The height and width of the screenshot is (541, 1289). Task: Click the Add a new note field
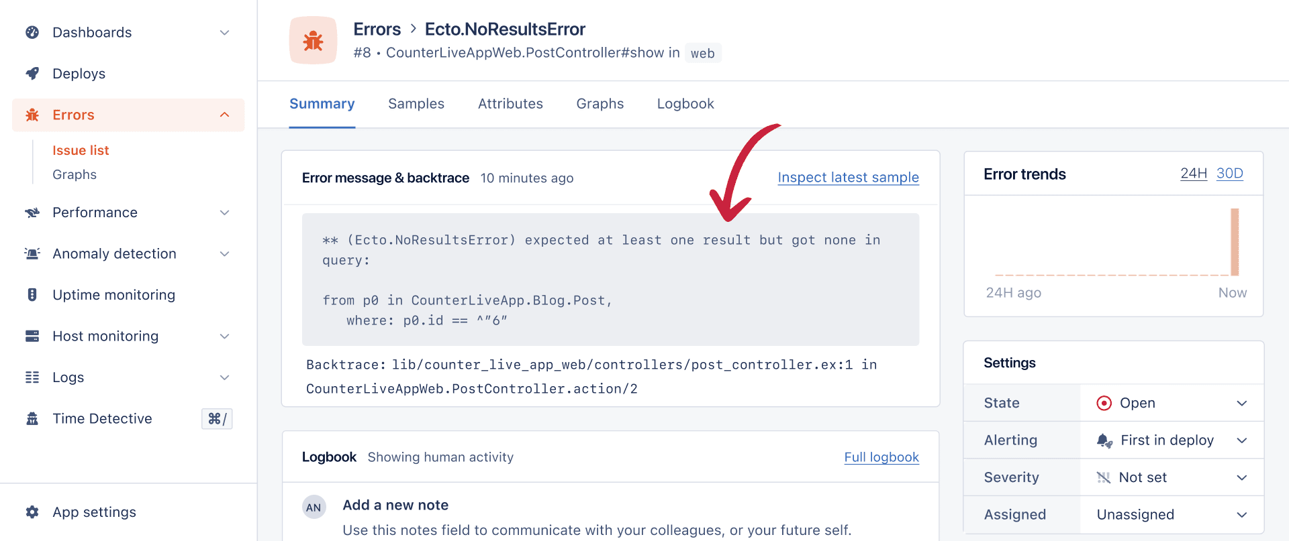tap(597, 518)
